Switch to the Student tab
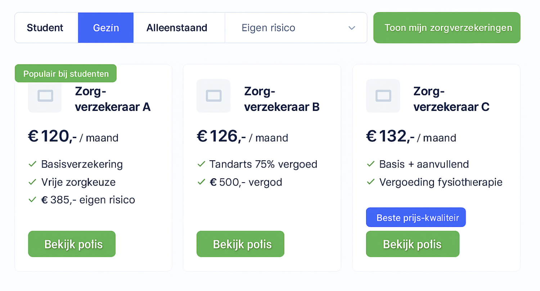This screenshot has width=540, height=291. 46,28
